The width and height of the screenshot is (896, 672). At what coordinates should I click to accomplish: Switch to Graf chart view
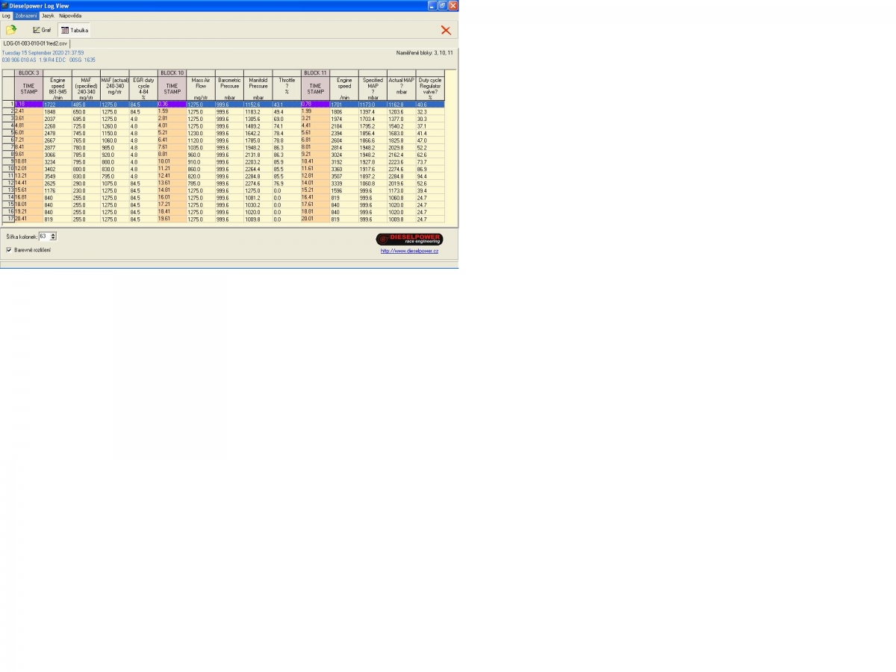click(42, 31)
